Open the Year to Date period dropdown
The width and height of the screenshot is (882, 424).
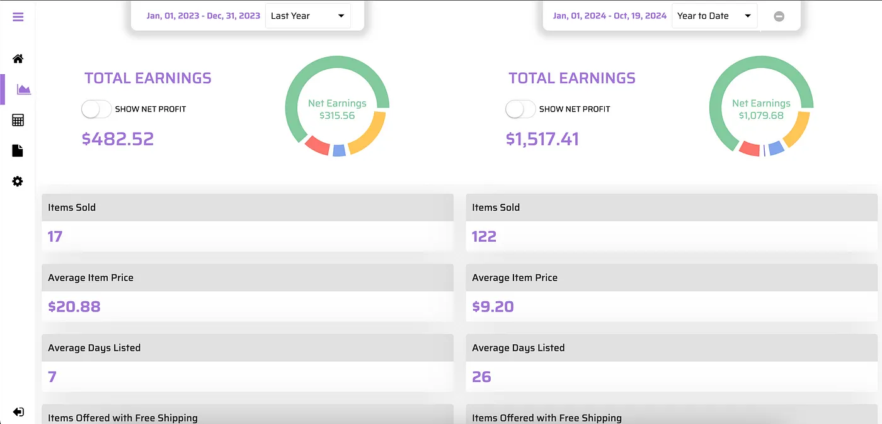714,16
